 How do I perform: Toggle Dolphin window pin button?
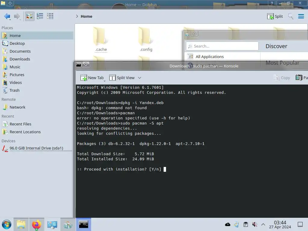[10, 3]
